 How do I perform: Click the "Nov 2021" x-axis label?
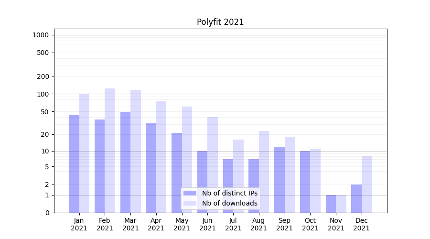336,224
